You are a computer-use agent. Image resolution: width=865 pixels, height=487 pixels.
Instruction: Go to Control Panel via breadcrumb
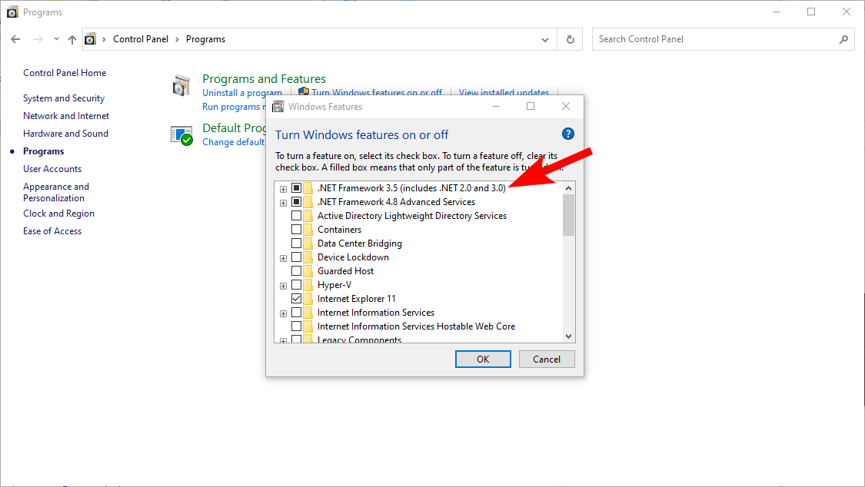[x=141, y=38]
